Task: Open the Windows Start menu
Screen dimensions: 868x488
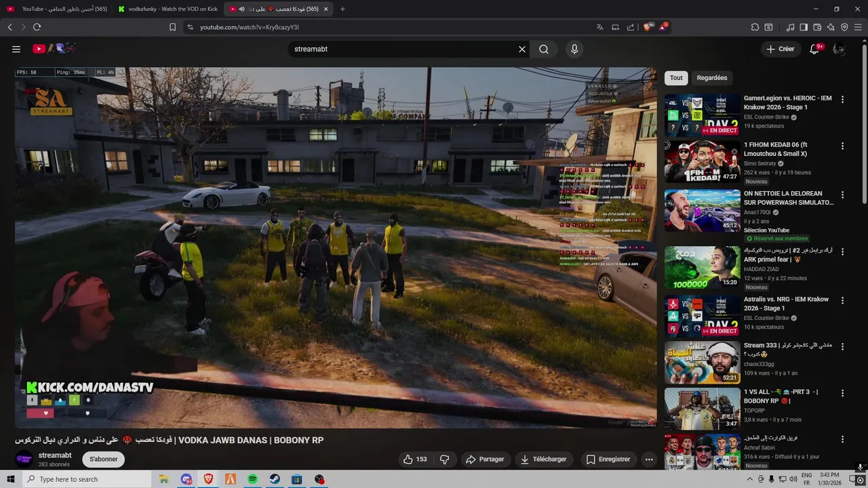Action: tap(11, 479)
